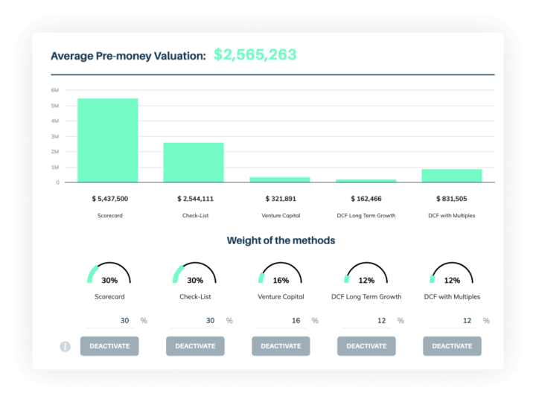Deactivate the DCF with Multiples method
Viewport: 536px width, 402px height.
[x=453, y=346]
